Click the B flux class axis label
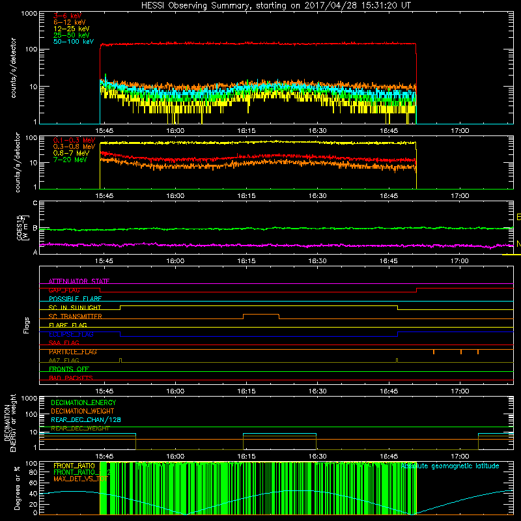 pyautogui.click(x=35, y=229)
